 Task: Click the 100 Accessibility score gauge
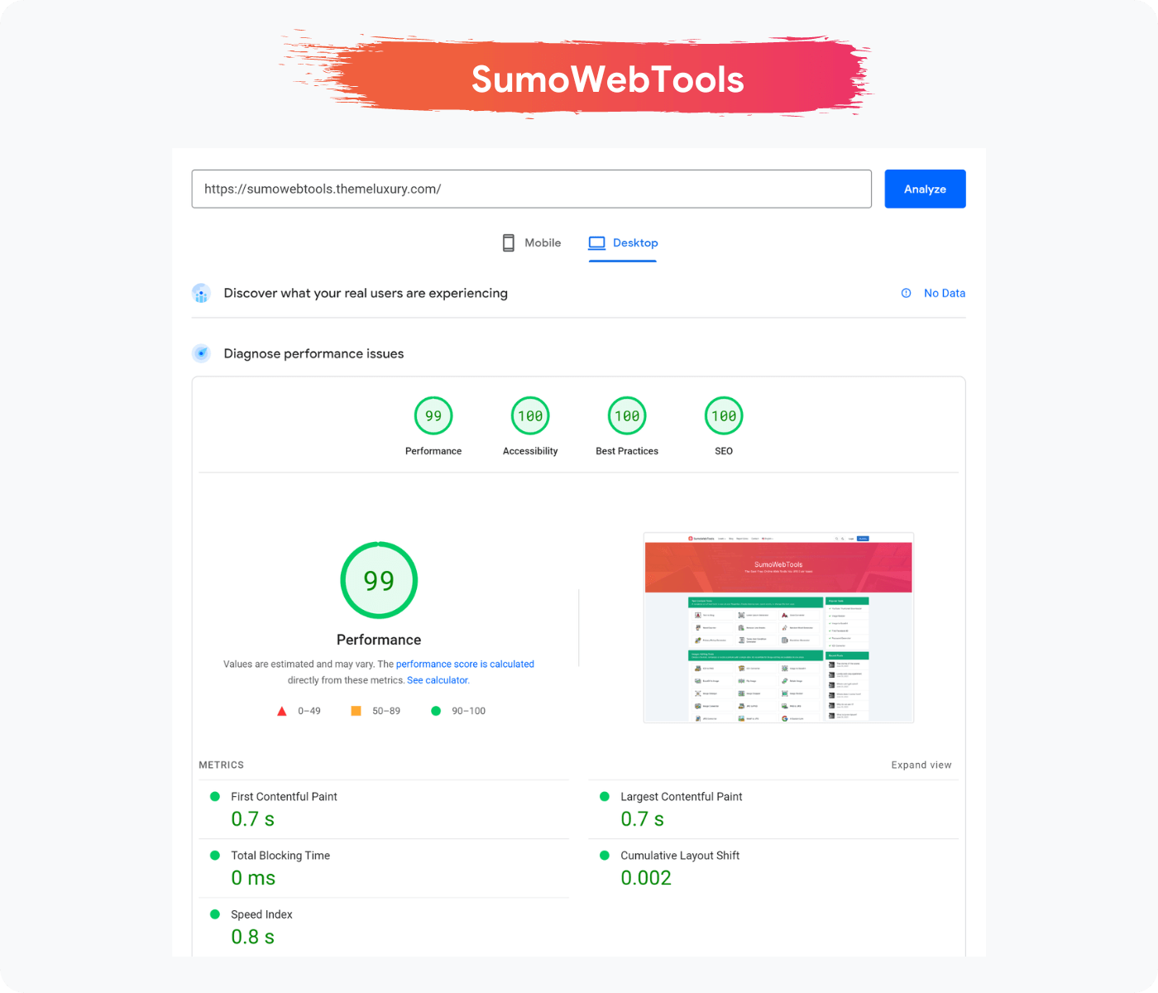pos(530,416)
